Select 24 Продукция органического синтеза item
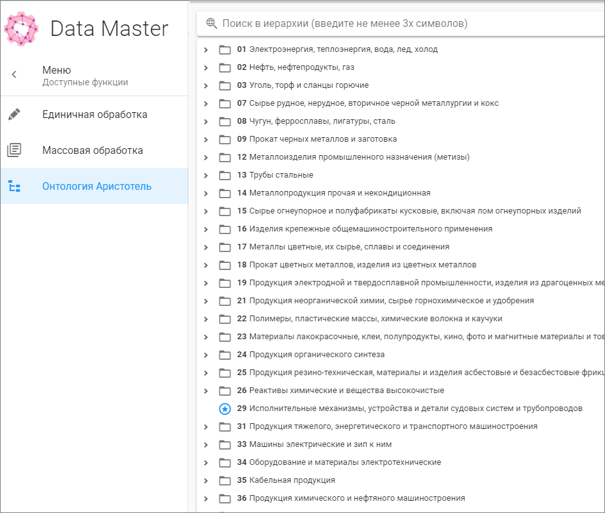This screenshot has width=605, height=513. pos(317,355)
